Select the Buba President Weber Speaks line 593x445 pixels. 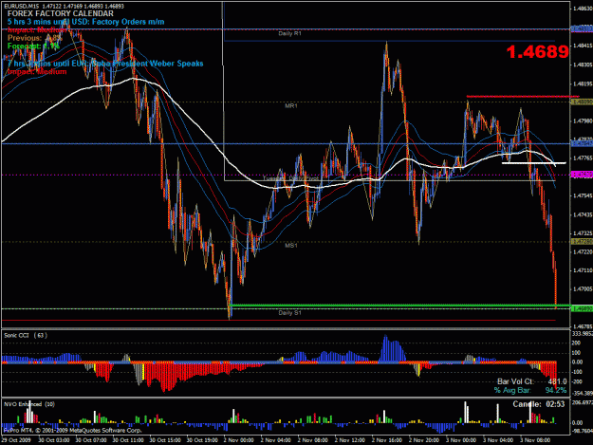point(105,64)
